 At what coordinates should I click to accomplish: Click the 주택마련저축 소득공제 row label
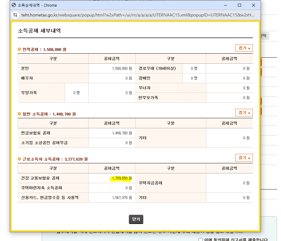(42, 188)
